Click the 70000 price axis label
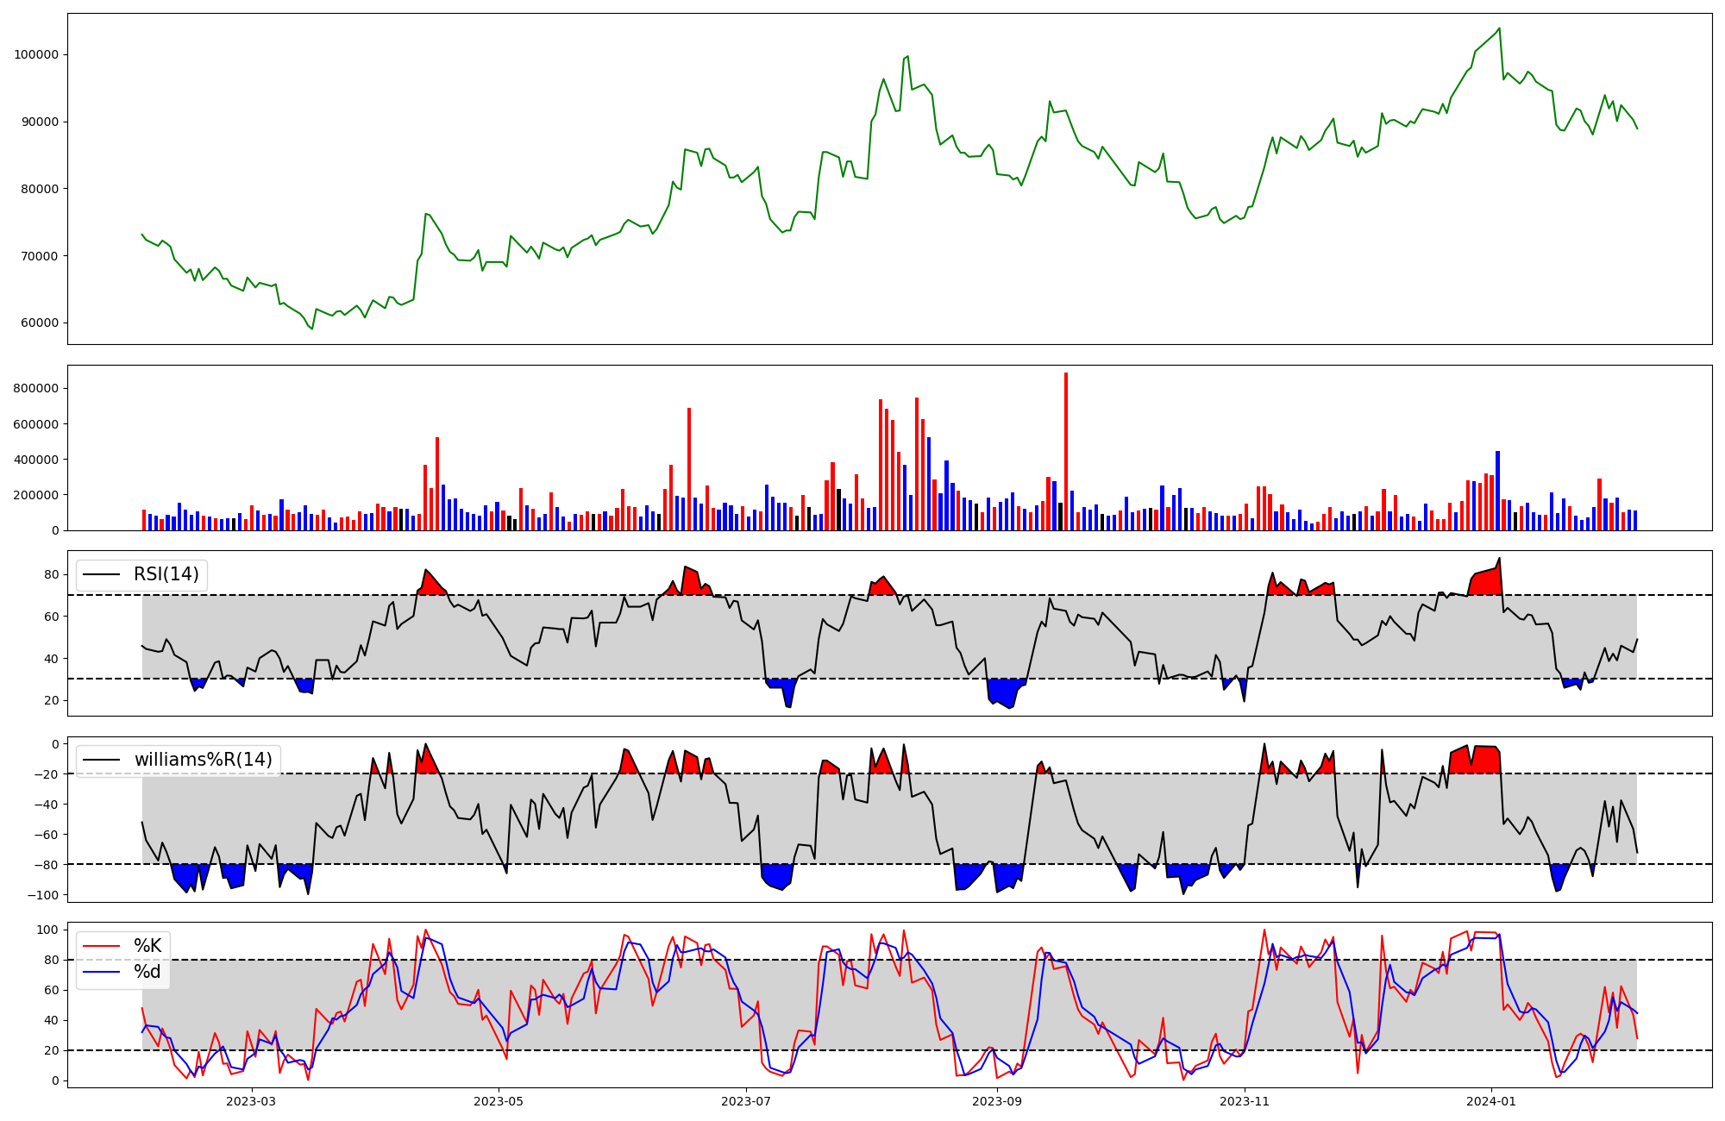The height and width of the screenshot is (1121, 1725). tap(40, 256)
